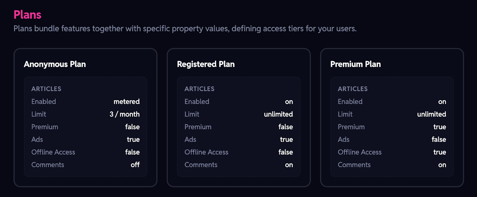Click the metered value in Anonymous Plan
This screenshot has width=477, height=197.
pyautogui.click(x=126, y=102)
